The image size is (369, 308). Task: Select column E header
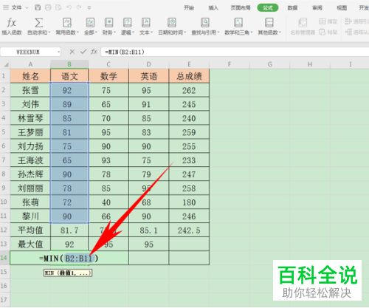pyautogui.click(x=189, y=64)
